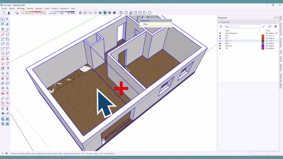
Task: Click the add label plus icon
Action: tap(221, 26)
